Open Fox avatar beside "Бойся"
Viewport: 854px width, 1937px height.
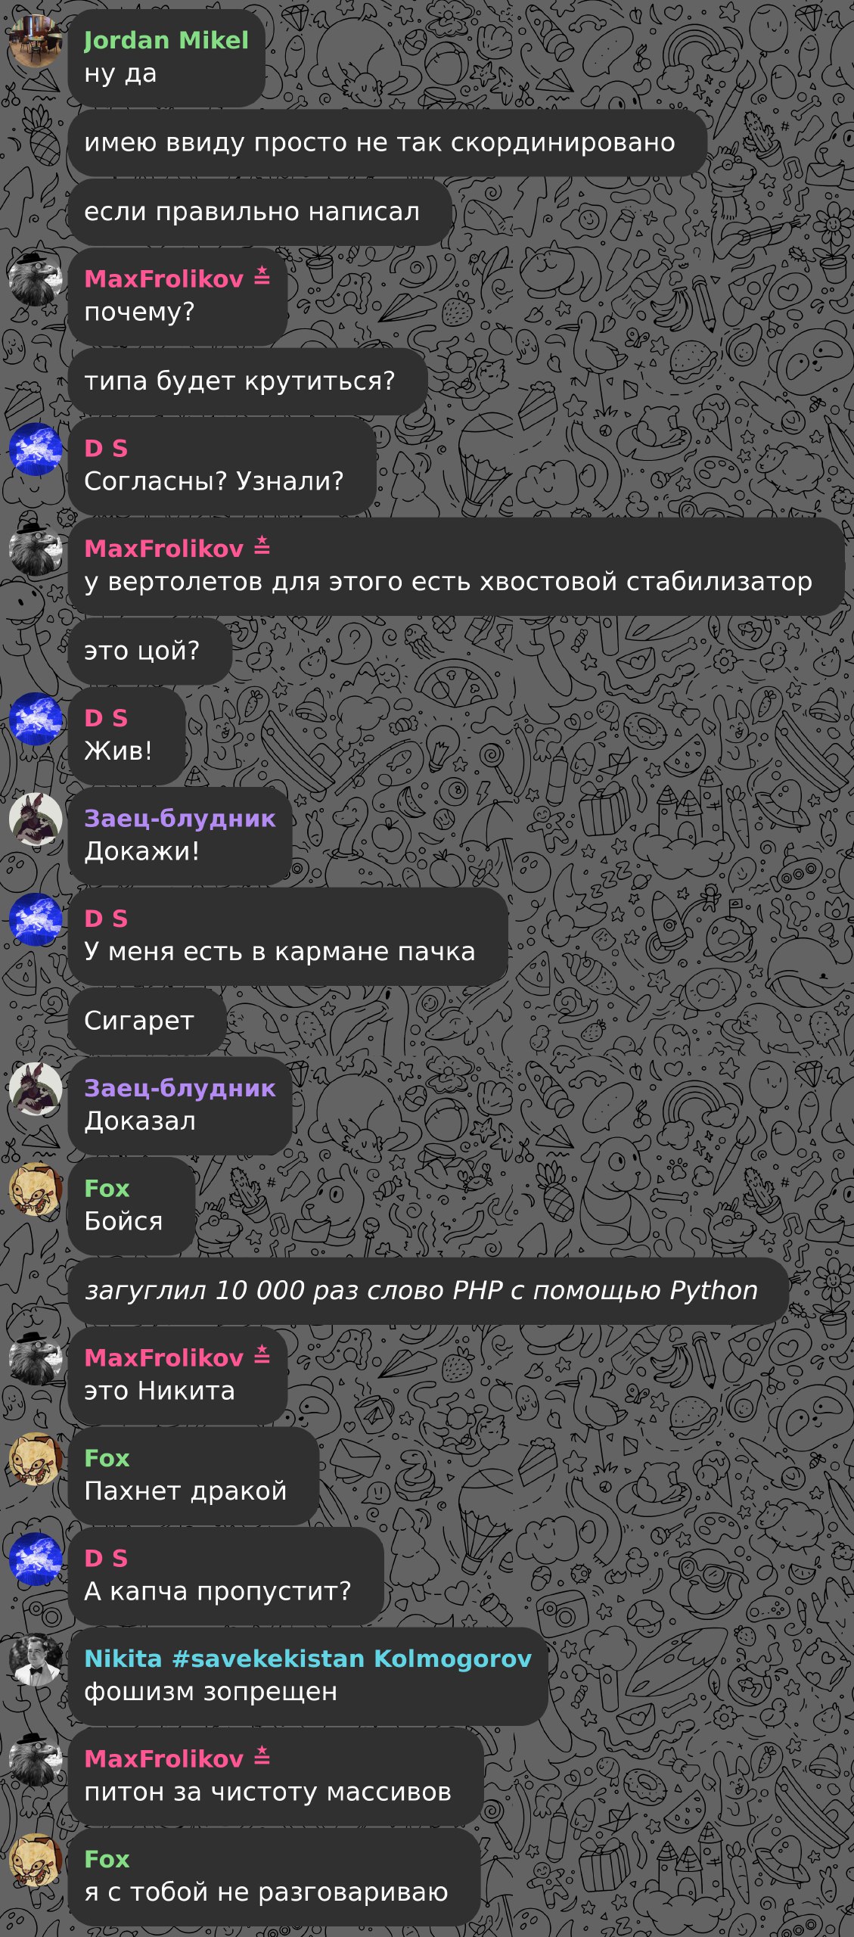pos(36,1189)
